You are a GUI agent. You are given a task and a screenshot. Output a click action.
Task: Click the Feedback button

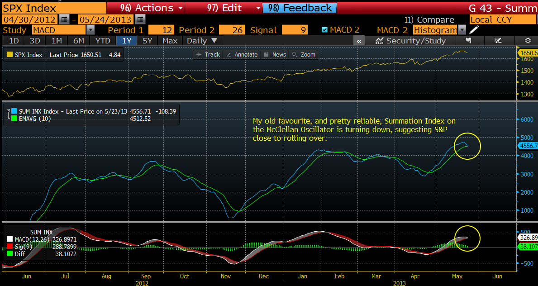pyautogui.click(x=300, y=8)
